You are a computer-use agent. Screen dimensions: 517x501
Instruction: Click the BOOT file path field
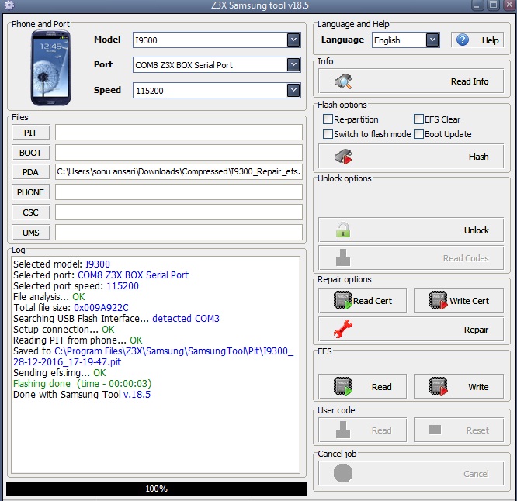coord(179,153)
